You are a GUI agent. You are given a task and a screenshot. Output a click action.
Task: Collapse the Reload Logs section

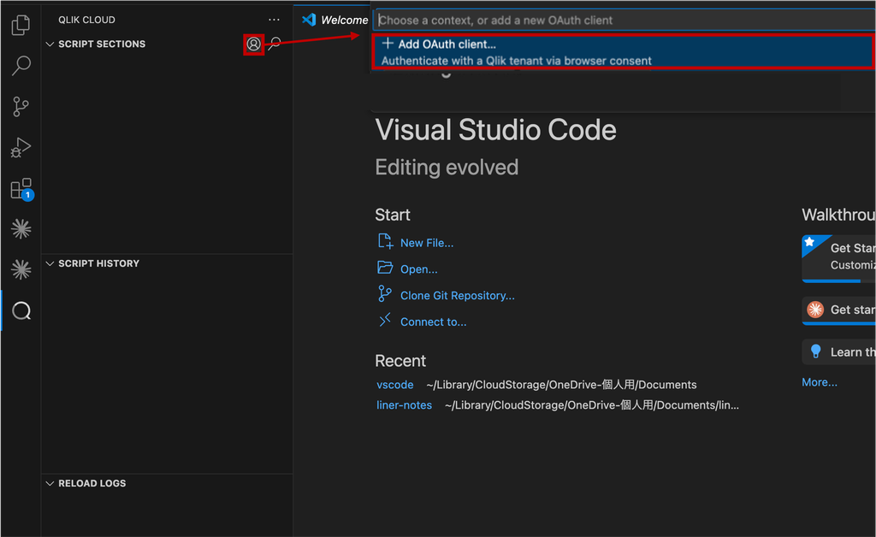[x=50, y=483]
